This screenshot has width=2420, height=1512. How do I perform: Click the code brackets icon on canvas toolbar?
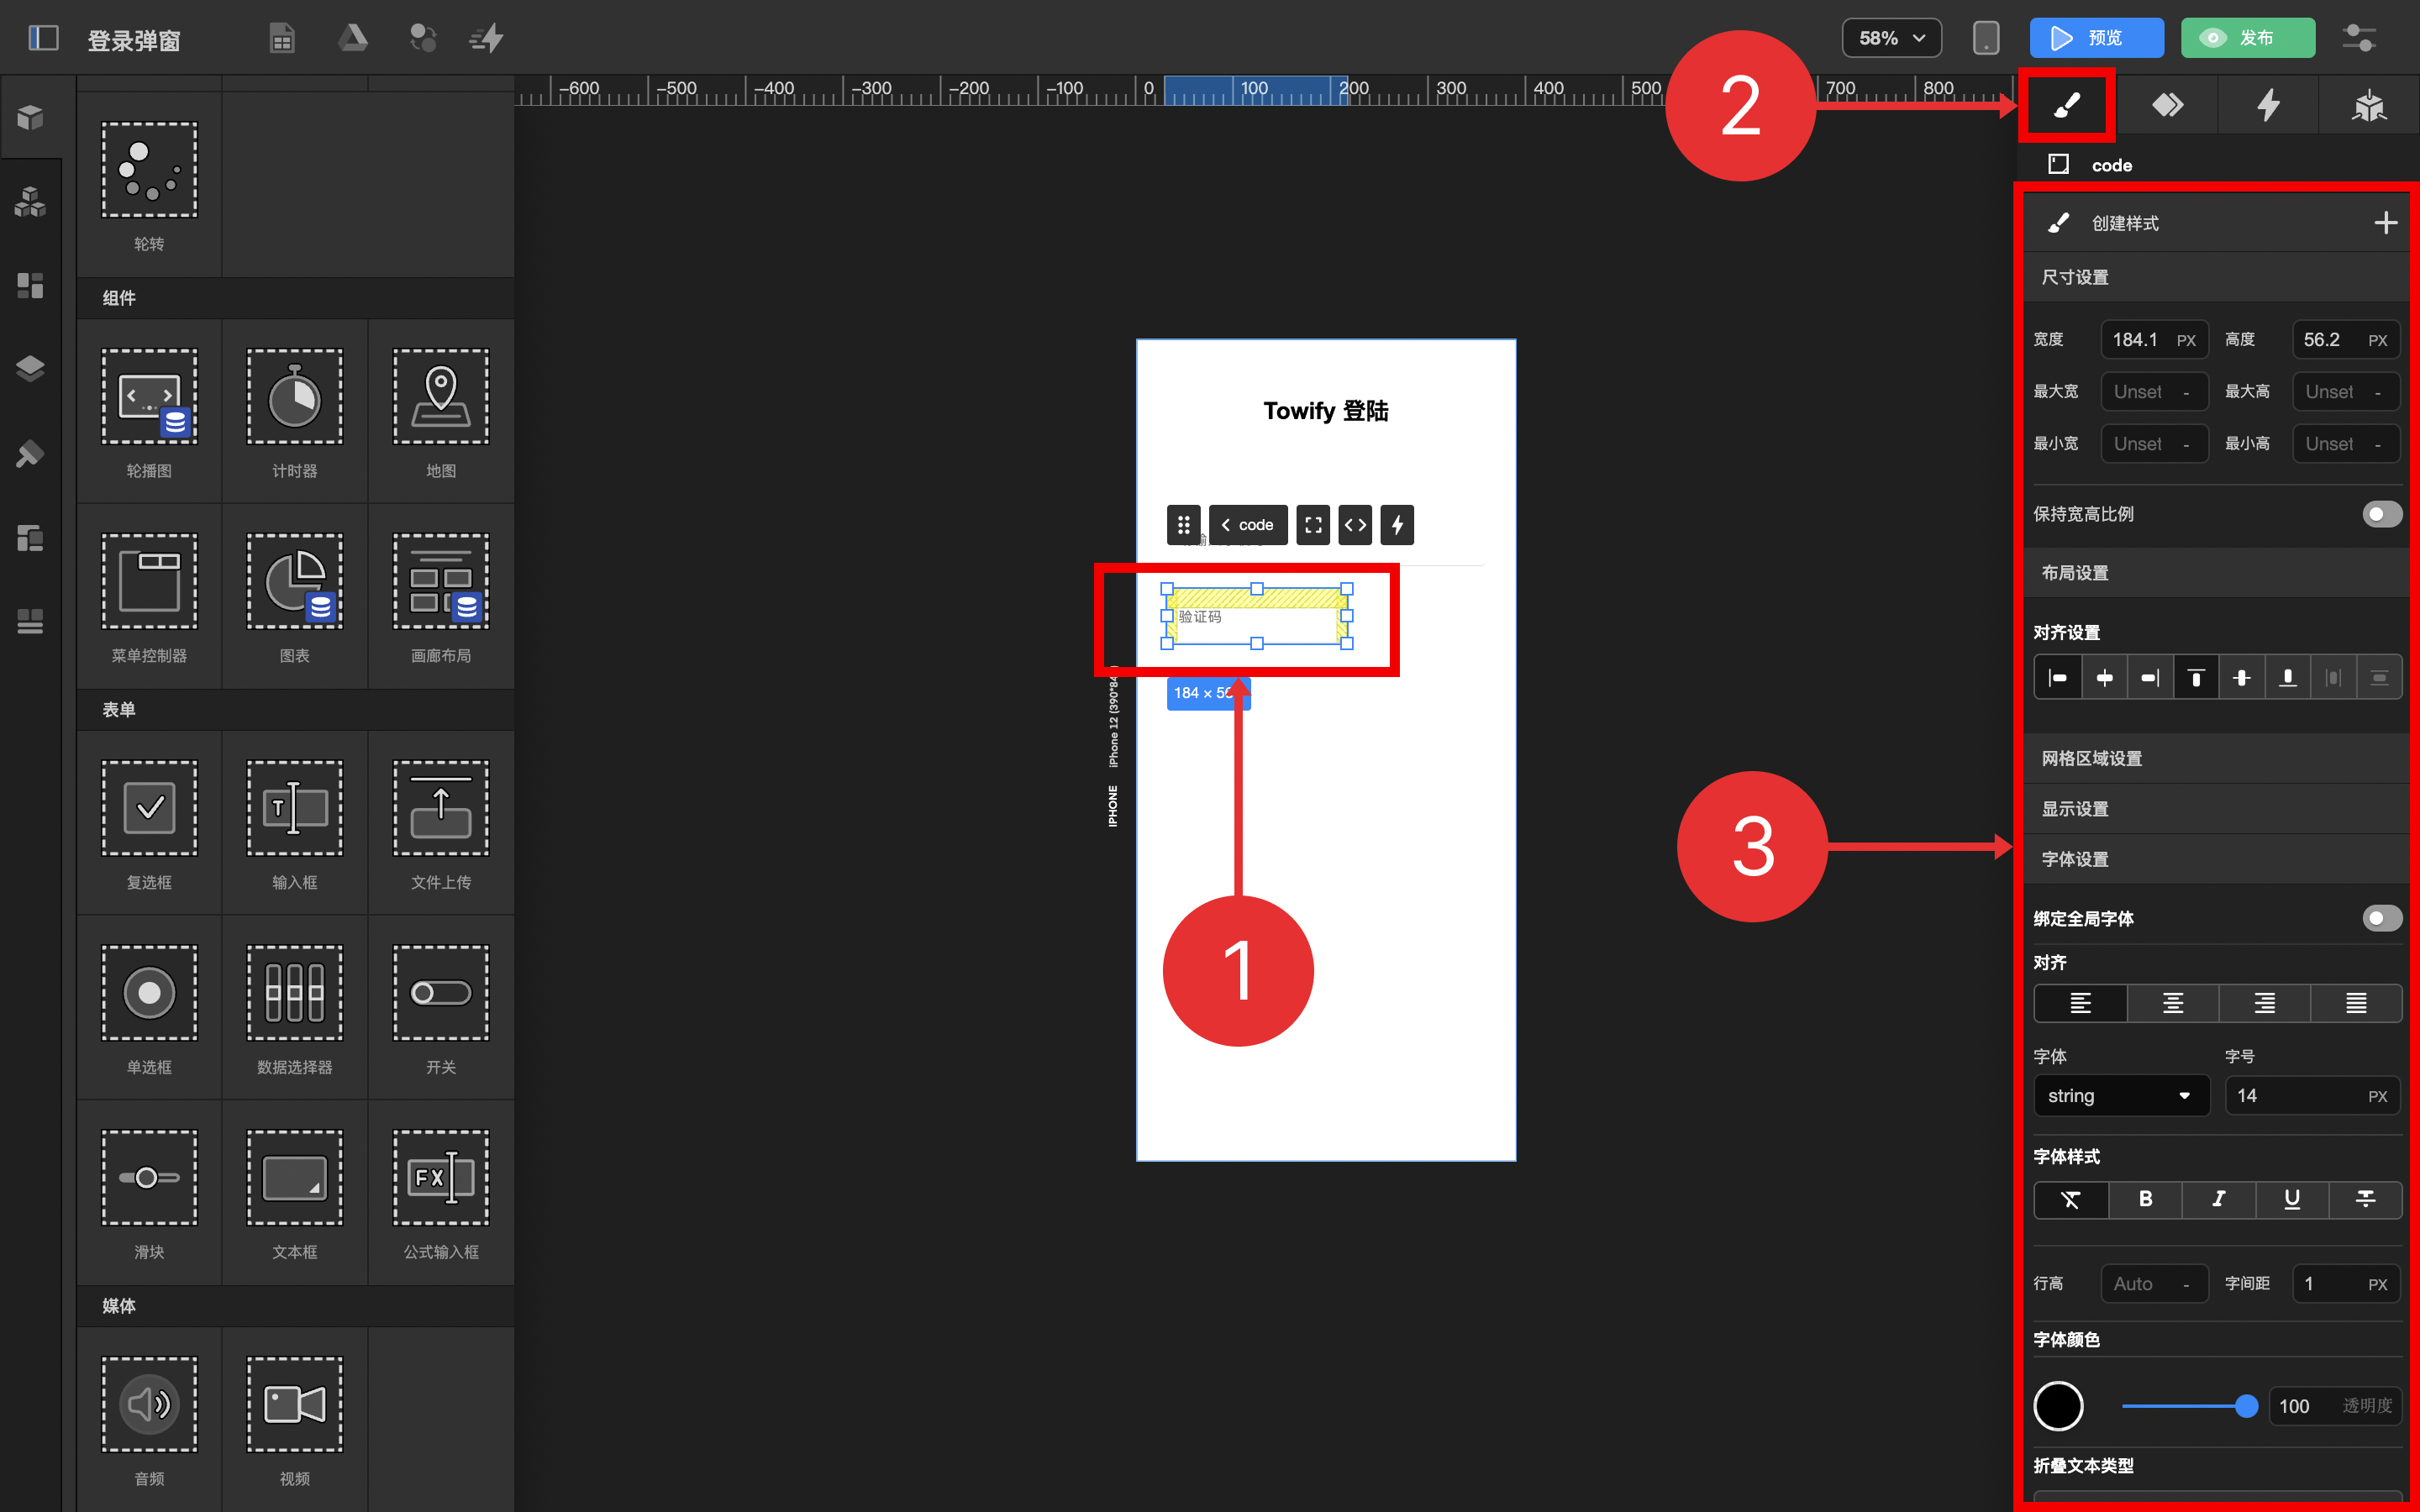tap(1355, 525)
